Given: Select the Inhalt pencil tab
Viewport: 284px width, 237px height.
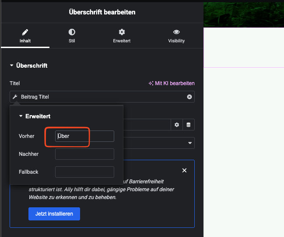Looking at the screenshot, I should [x=25, y=36].
